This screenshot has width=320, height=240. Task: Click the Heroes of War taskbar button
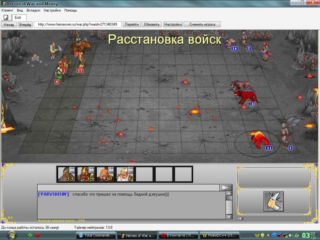coord(137,235)
